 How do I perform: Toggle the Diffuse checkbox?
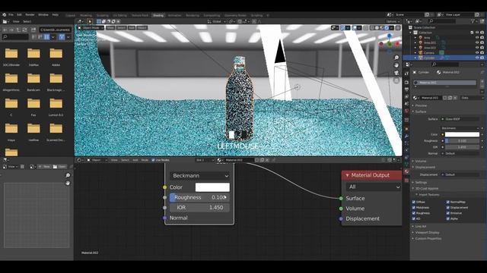point(414,202)
